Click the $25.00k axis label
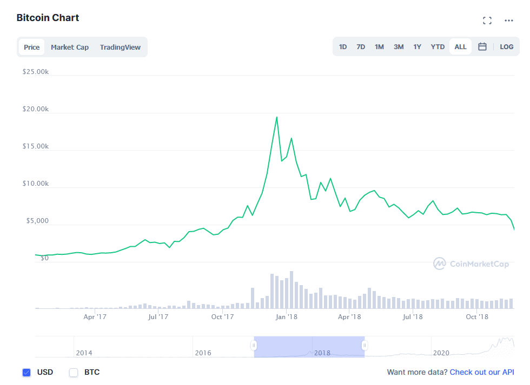 pos(36,71)
